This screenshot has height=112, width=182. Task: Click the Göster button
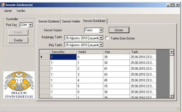click(x=119, y=30)
